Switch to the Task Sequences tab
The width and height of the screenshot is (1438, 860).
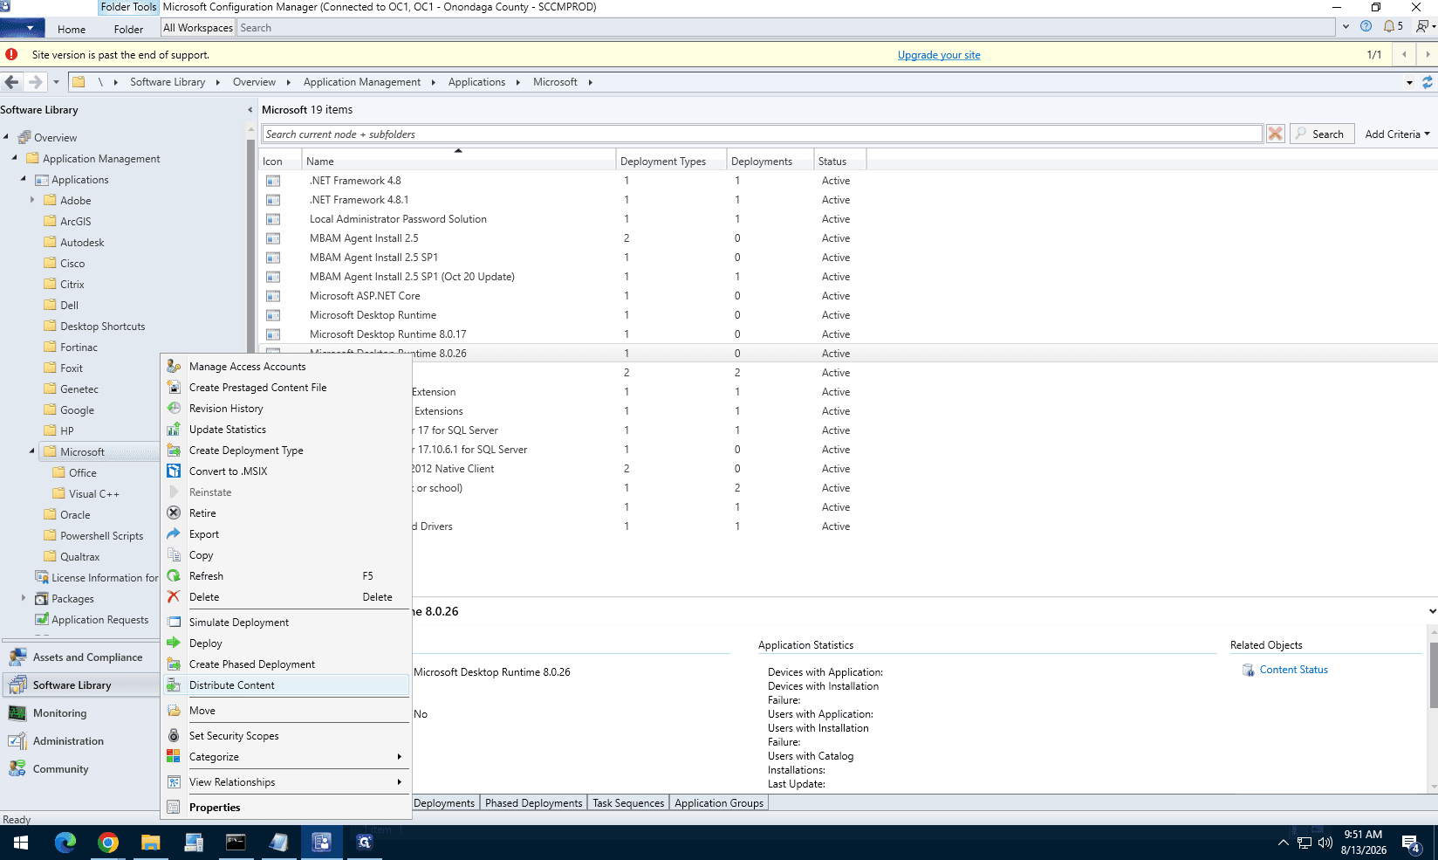(x=628, y=802)
